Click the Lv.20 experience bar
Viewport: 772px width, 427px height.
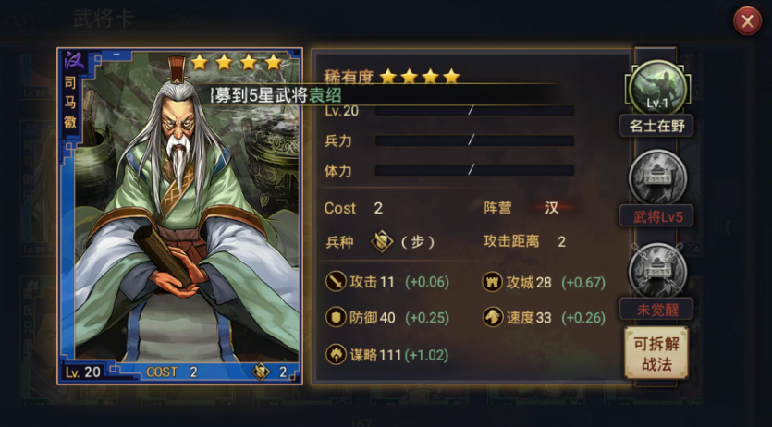[x=474, y=111]
